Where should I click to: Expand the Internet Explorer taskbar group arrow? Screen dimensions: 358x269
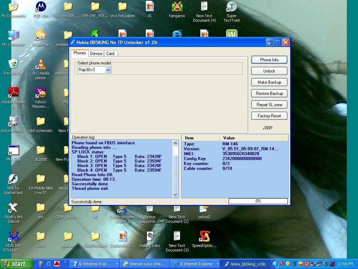click(218, 264)
